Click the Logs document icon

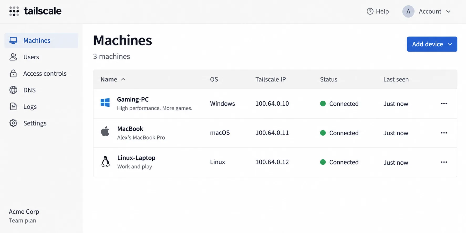13,106
